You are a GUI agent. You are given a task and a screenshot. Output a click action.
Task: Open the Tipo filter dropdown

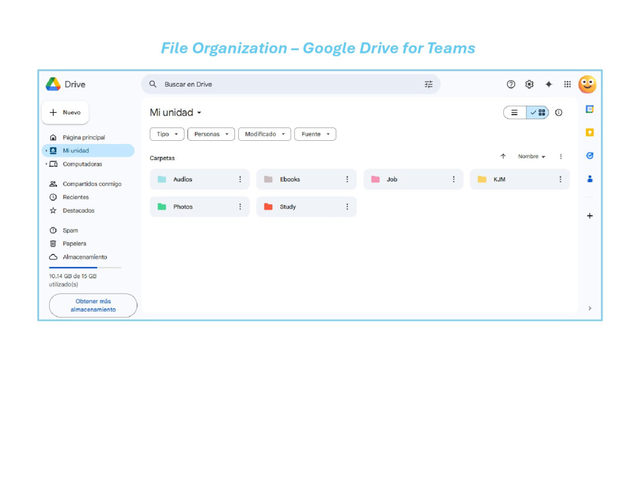click(167, 134)
